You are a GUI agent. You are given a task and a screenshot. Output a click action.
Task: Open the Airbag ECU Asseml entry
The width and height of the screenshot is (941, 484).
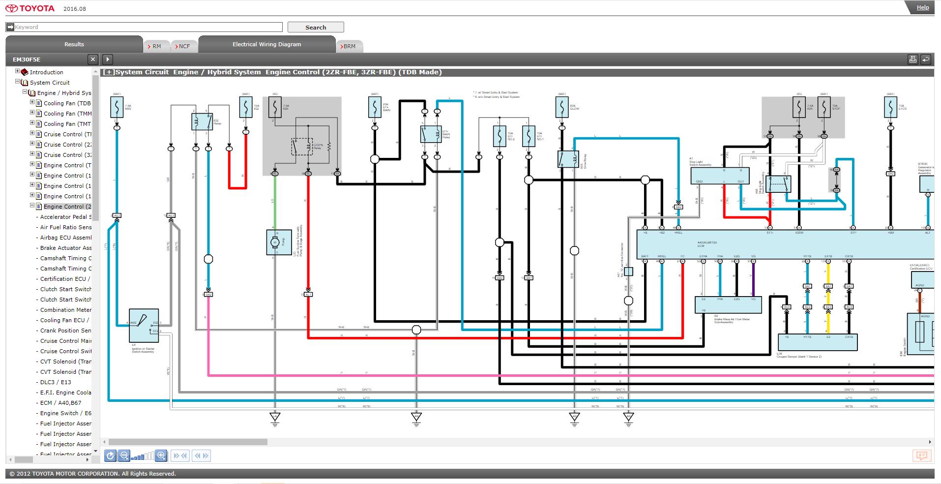[x=66, y=238]
